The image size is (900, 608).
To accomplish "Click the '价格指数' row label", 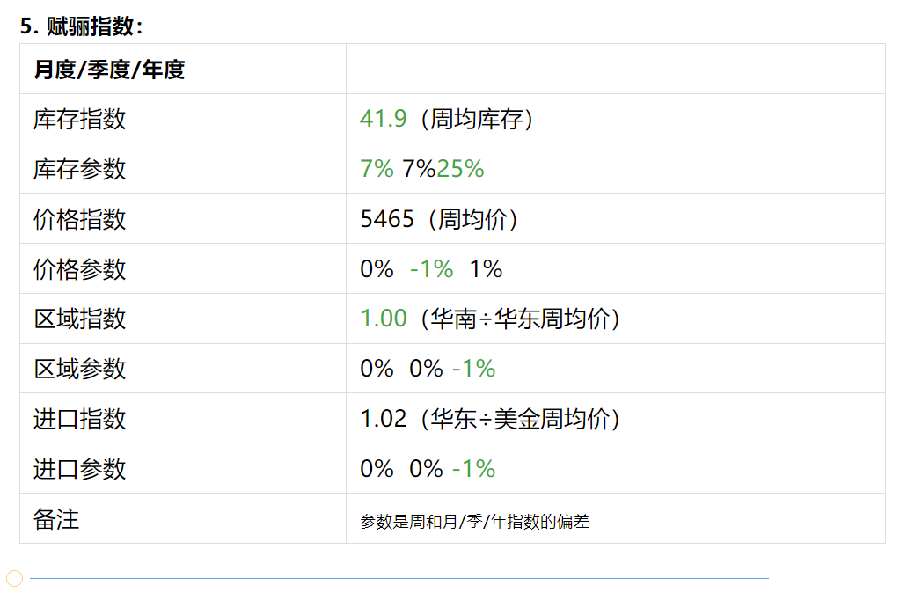I will [x=79, y=219].
